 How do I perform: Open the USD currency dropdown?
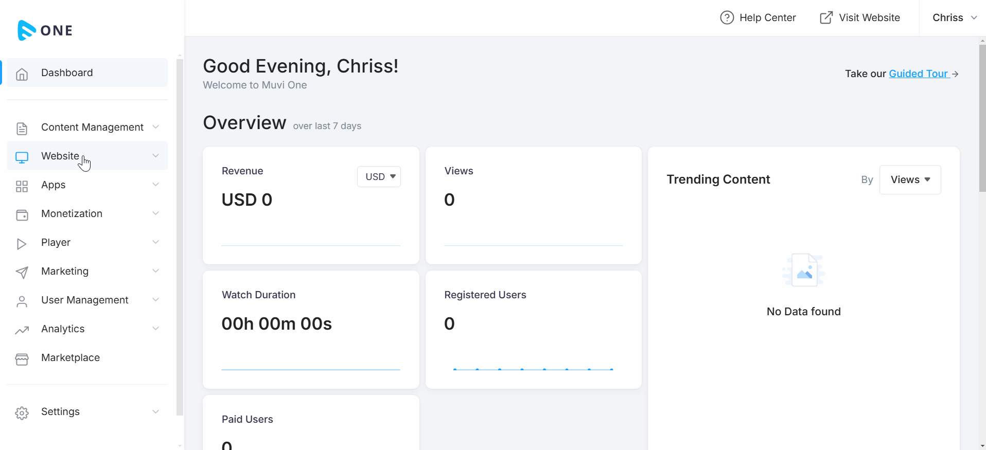(x=379, y=177)
